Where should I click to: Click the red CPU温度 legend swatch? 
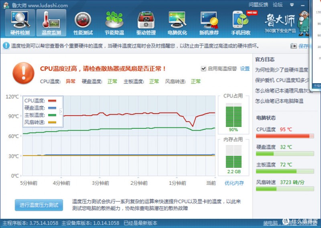pos(52,101)
